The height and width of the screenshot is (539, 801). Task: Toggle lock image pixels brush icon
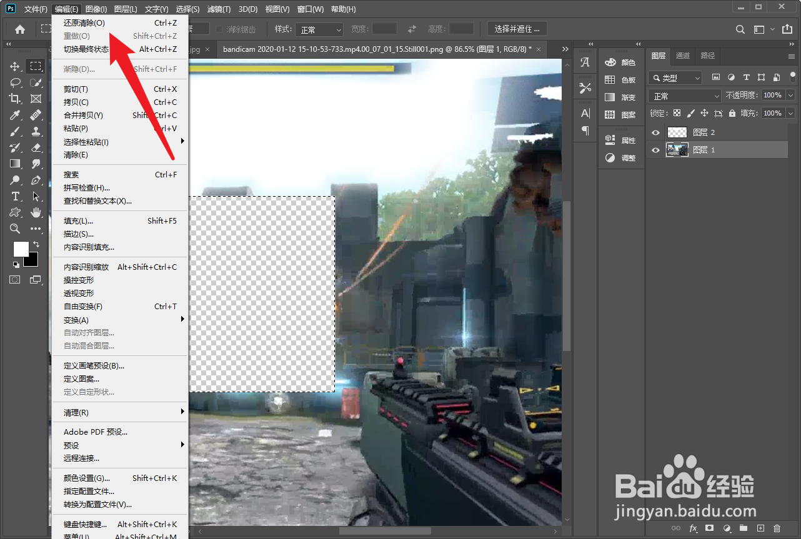coord(690,114)
